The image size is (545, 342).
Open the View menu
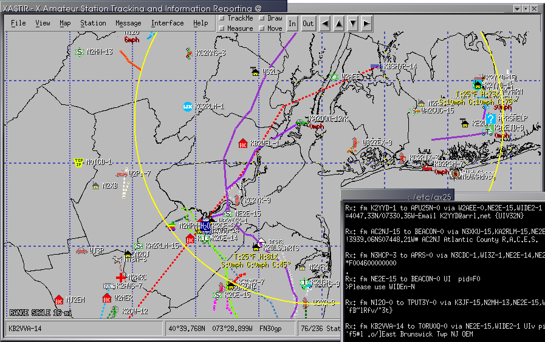[x=43, y=23]
